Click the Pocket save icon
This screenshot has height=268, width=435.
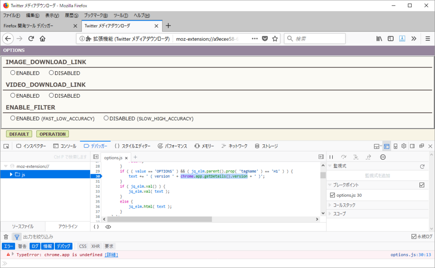pos(265,39)
